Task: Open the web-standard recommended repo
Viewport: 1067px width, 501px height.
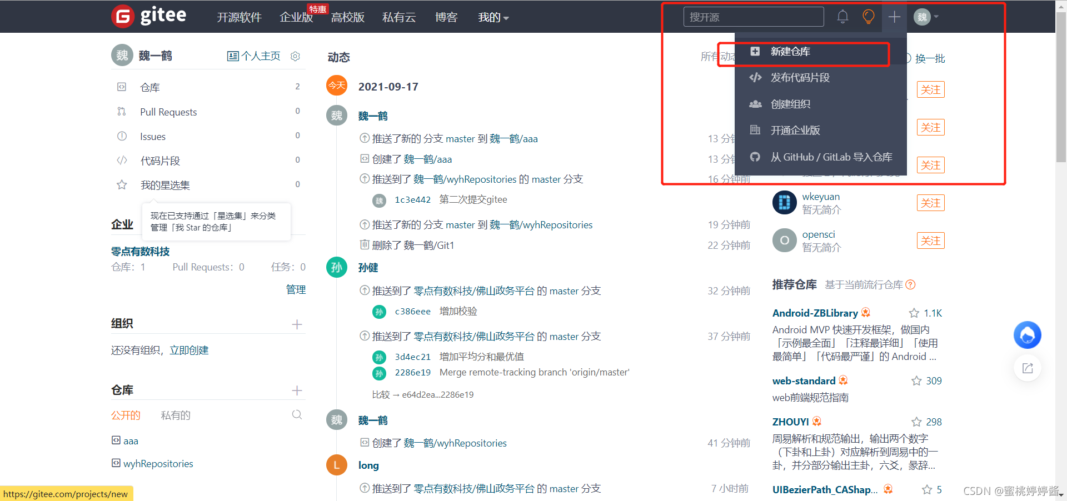Action: 804,380
